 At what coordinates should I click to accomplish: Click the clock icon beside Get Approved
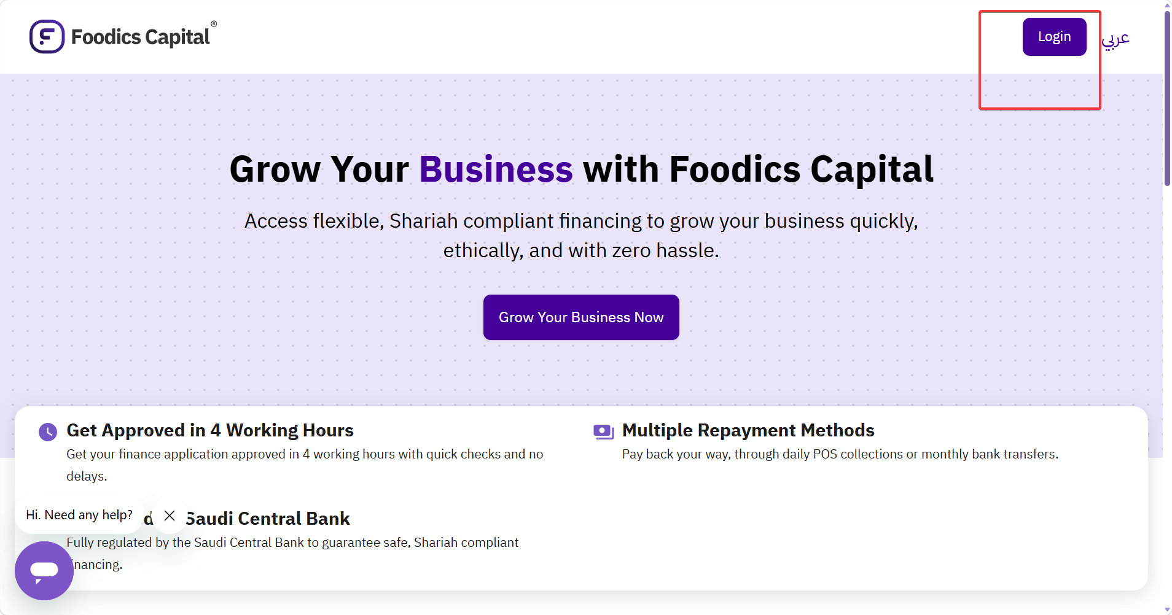[x=48, y=432]
